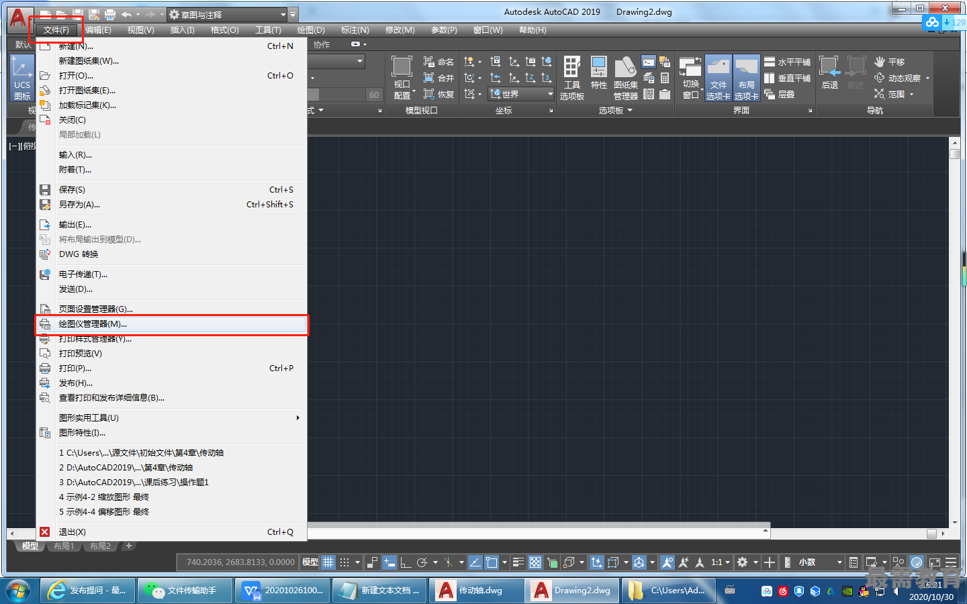Click the Cascade (层叠) windows icon
The image size is (967, 604).
[770, 95]
